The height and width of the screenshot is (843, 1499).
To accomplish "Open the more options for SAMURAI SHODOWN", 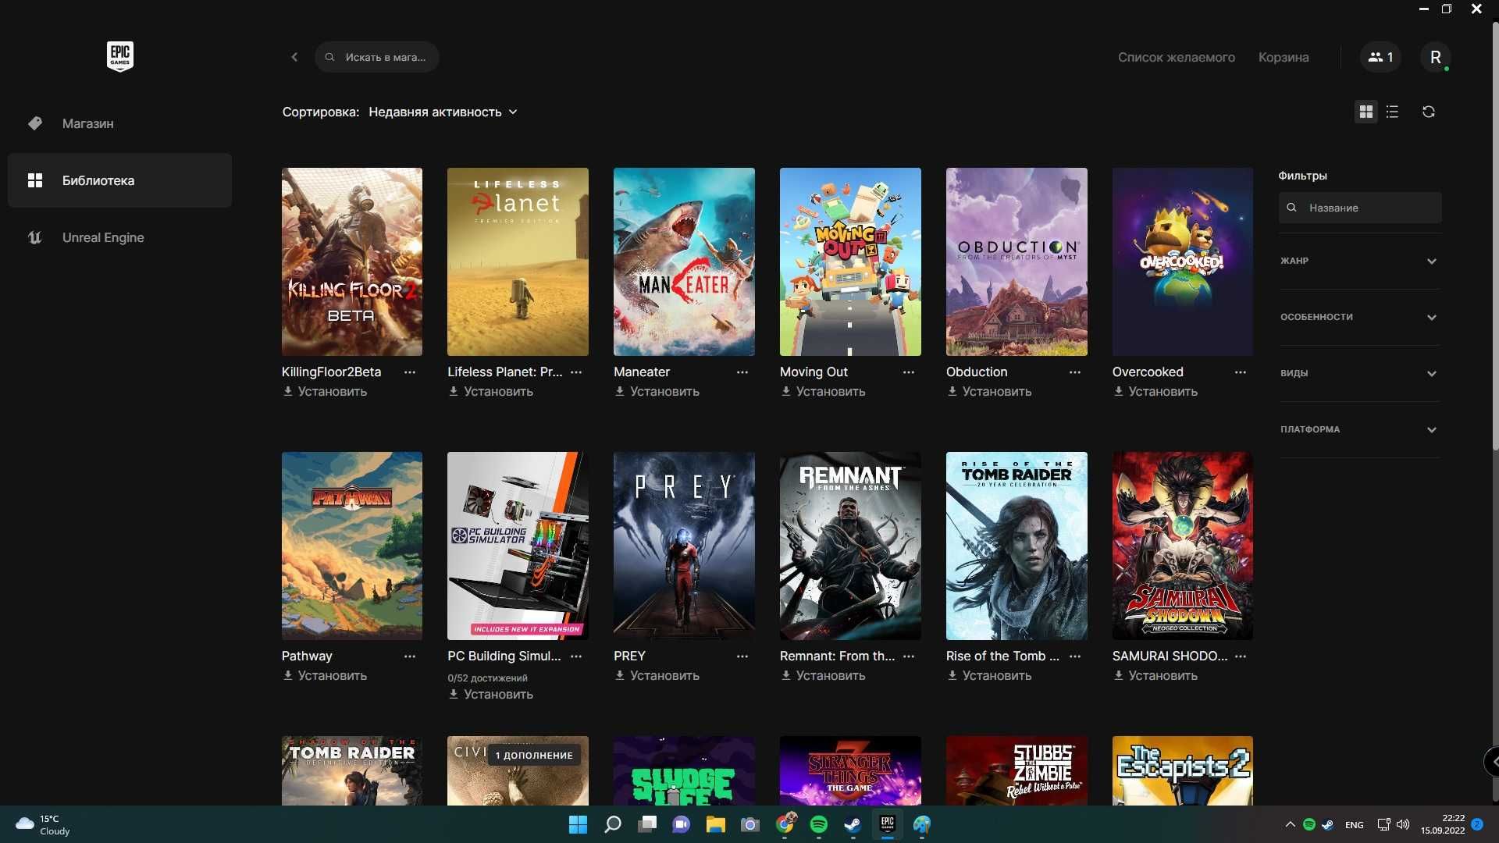I will (1241, 656).
